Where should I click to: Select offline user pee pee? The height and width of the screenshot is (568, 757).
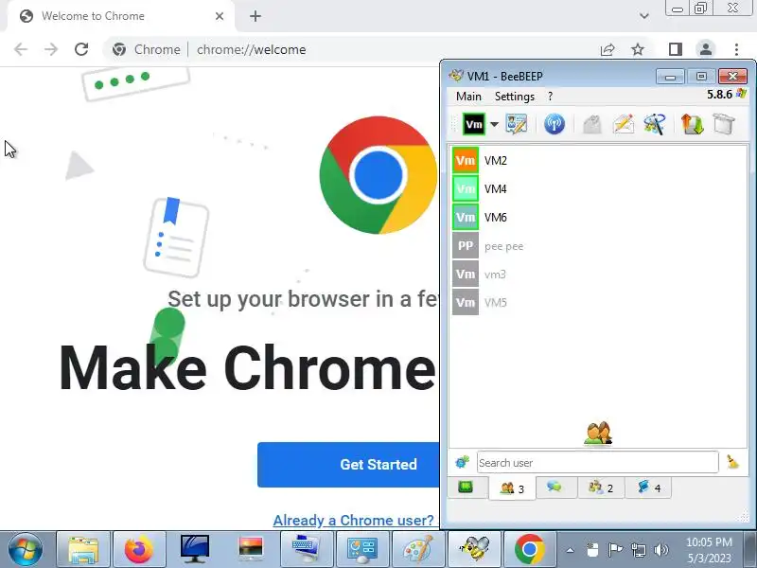(x=598, y=246)
